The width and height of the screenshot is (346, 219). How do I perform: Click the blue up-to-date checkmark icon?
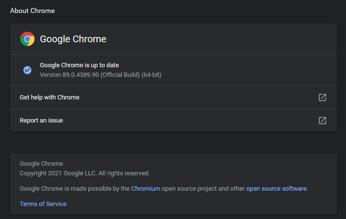[27, 70]
